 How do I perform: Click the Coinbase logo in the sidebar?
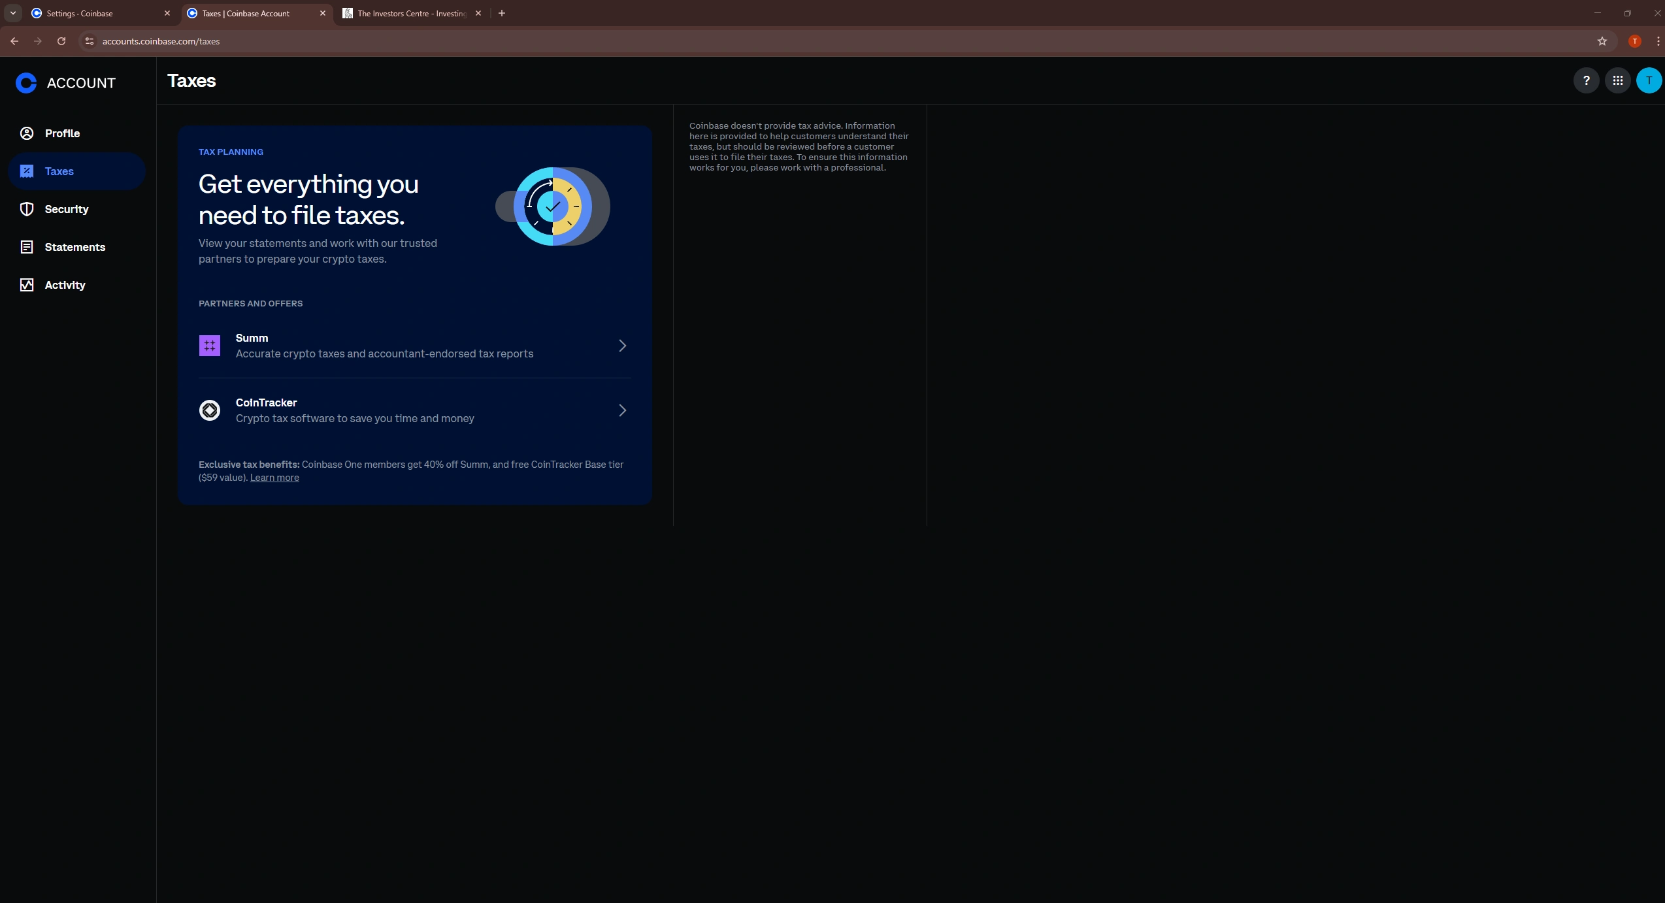tap(26, 83)
